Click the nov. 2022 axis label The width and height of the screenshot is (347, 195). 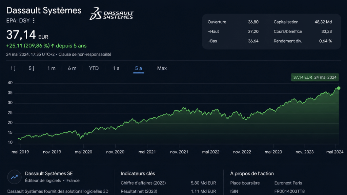pyautogui.click(x=242, y=152)
